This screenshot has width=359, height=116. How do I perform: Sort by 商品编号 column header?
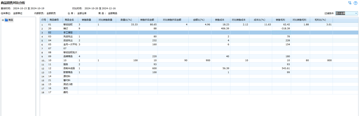coord(54,20)
